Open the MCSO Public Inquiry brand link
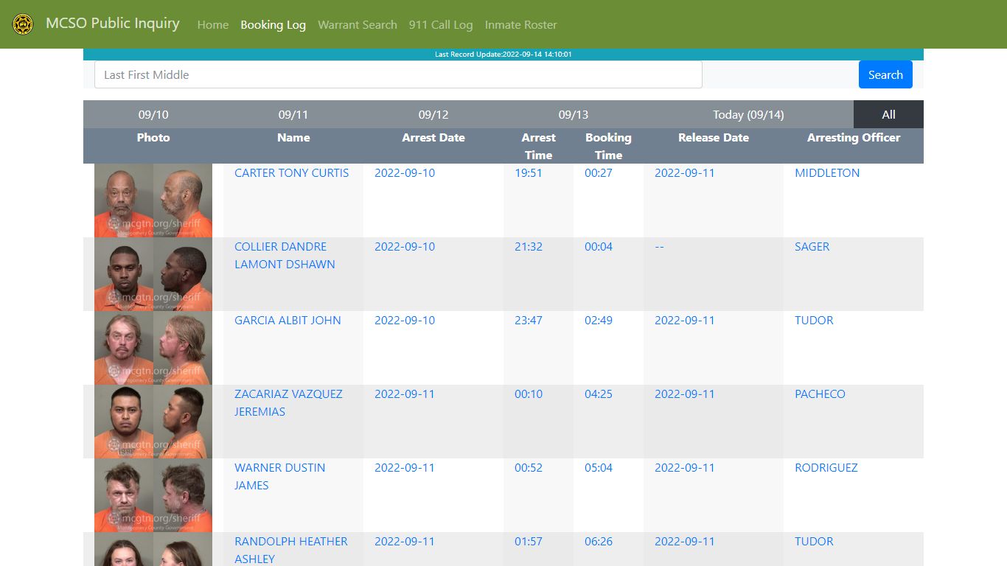Screen dimensions: 1007x566 coord(112,24)
